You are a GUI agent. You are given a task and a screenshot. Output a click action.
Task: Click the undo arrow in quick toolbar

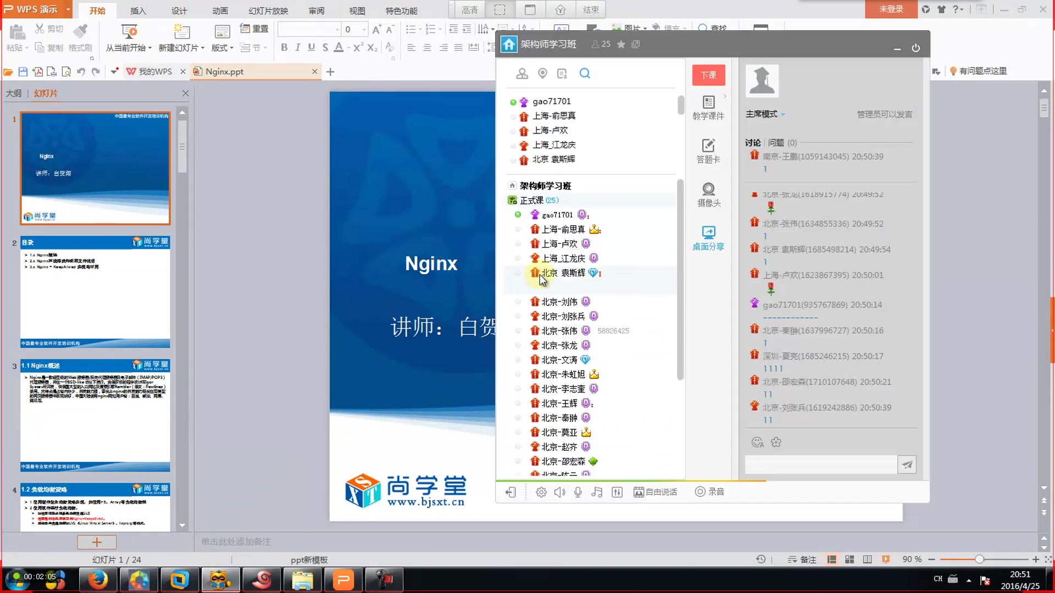81,71
